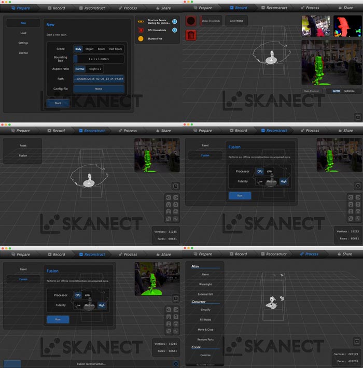Cancel fusion via the circle icon on the progress bar

pos(176,364)
